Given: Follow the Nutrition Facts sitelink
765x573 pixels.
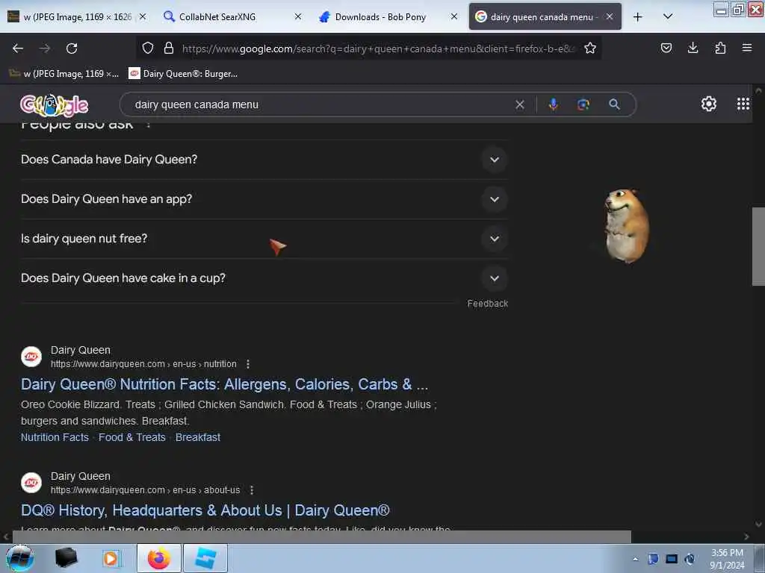Looking at the screenshot, I should tap(55, 437).
